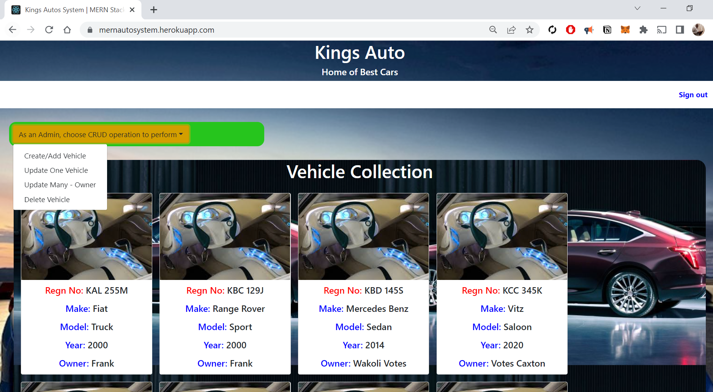
Task: Close the Kings Autos System tab
Action: pos(132,10)
